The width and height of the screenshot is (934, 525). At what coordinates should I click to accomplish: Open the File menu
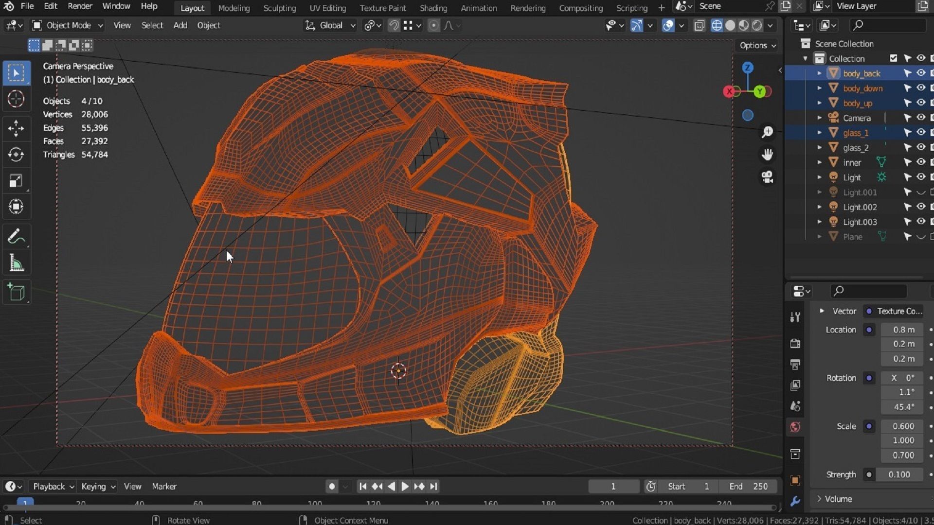click(x=27, y=6)
